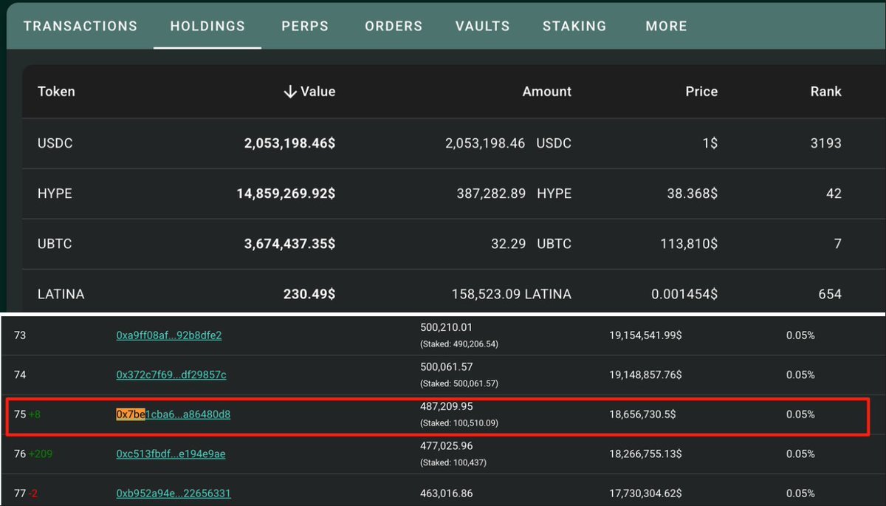
Task: Select the HOLDINGS tab
Action: [x=207, y=26]
